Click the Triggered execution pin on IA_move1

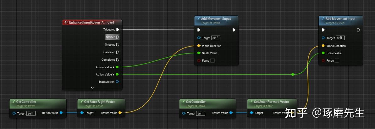click(118, 30)
